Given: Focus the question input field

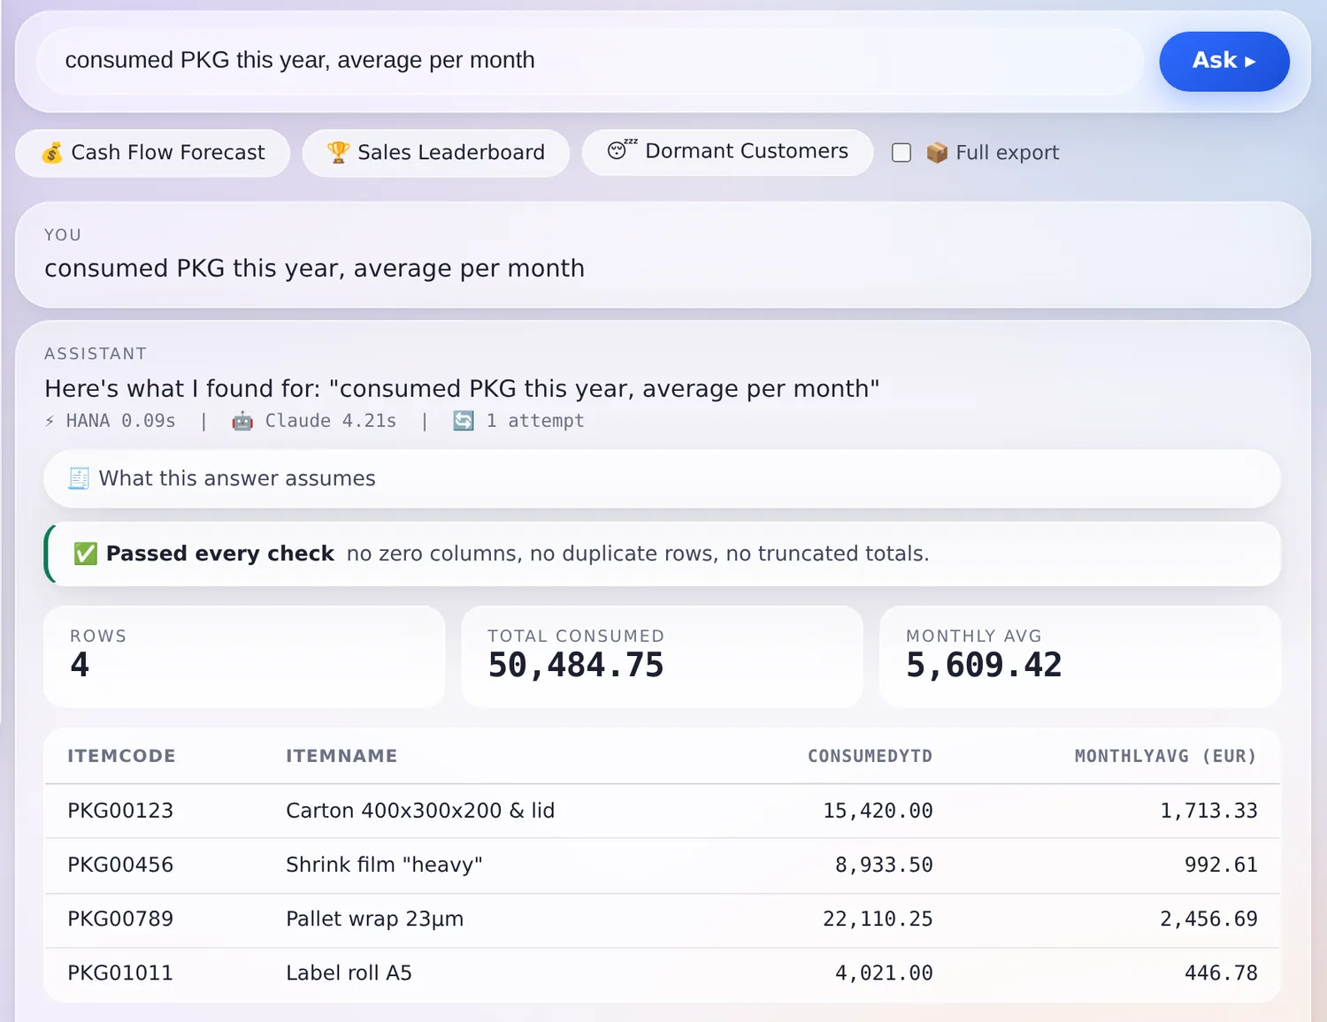Looking at the screenshot, I should 590,61.
